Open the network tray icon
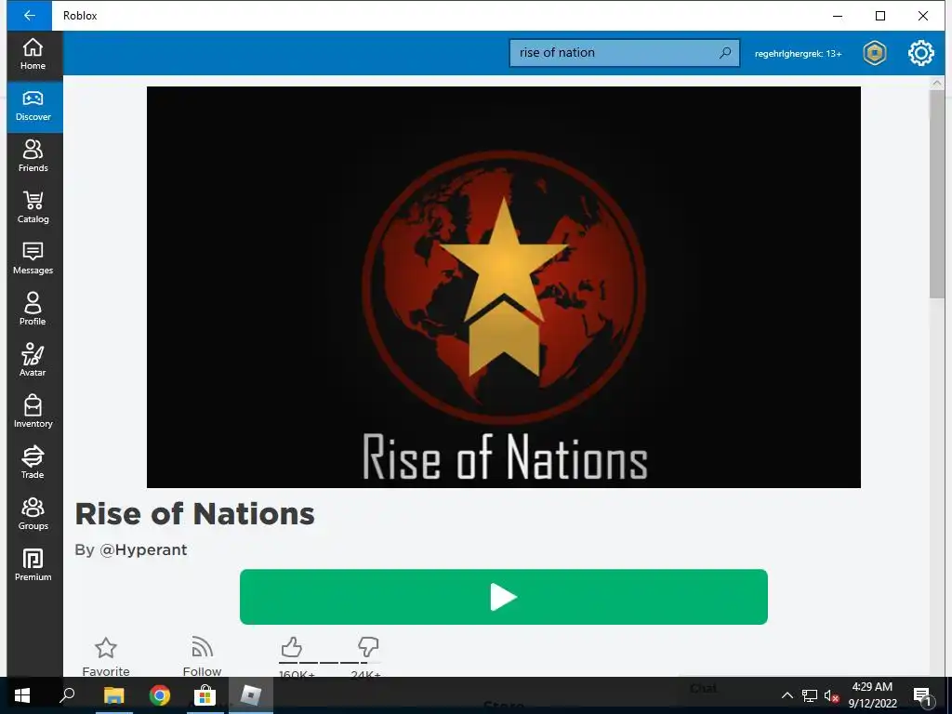The image size is (952, 714). tap(810, 695)
